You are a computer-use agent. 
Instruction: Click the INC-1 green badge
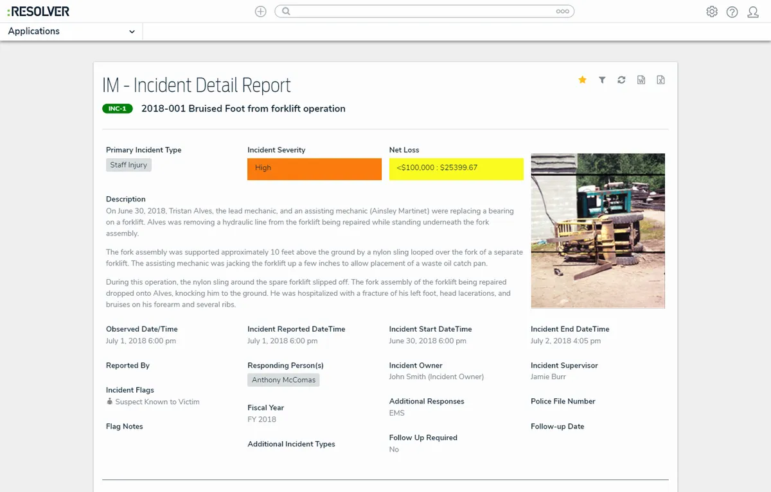[x=118, y=109]
